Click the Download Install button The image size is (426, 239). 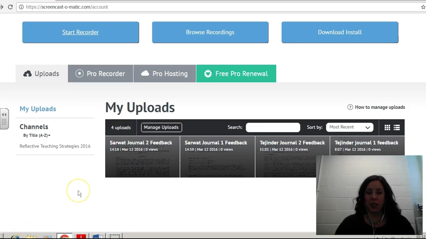340,32
